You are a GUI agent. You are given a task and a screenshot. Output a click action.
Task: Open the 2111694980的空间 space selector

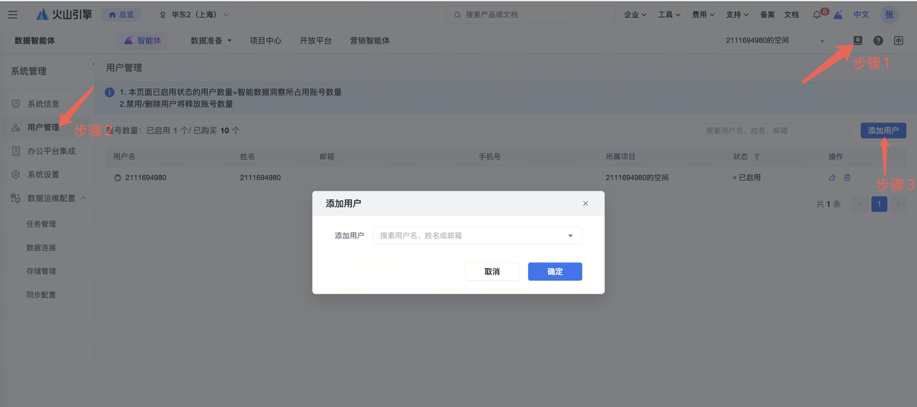coord(774,41)
